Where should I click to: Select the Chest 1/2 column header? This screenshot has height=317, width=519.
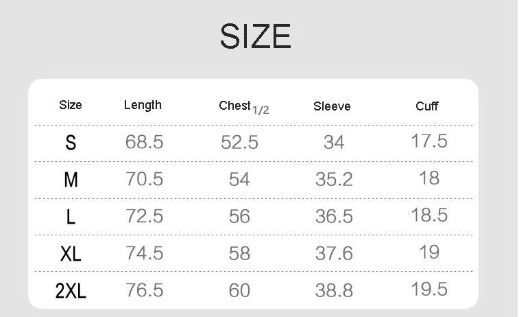pyautogui.click(x=243, y=106)
